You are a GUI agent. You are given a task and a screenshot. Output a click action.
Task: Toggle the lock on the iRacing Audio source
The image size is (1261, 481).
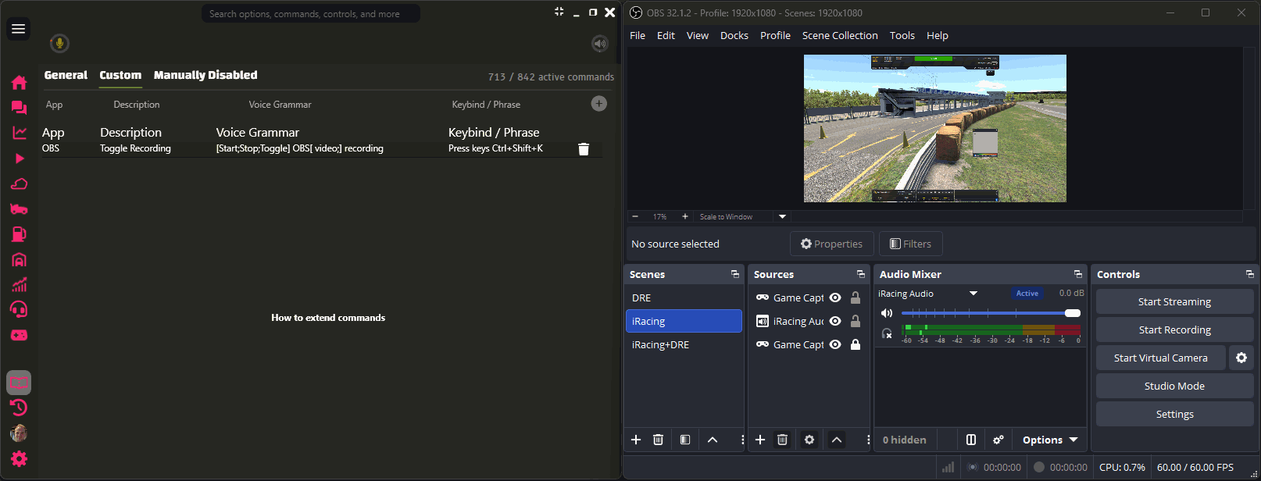[856, 321]
